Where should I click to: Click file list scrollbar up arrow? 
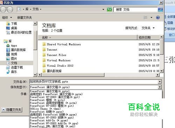[161, 37]
